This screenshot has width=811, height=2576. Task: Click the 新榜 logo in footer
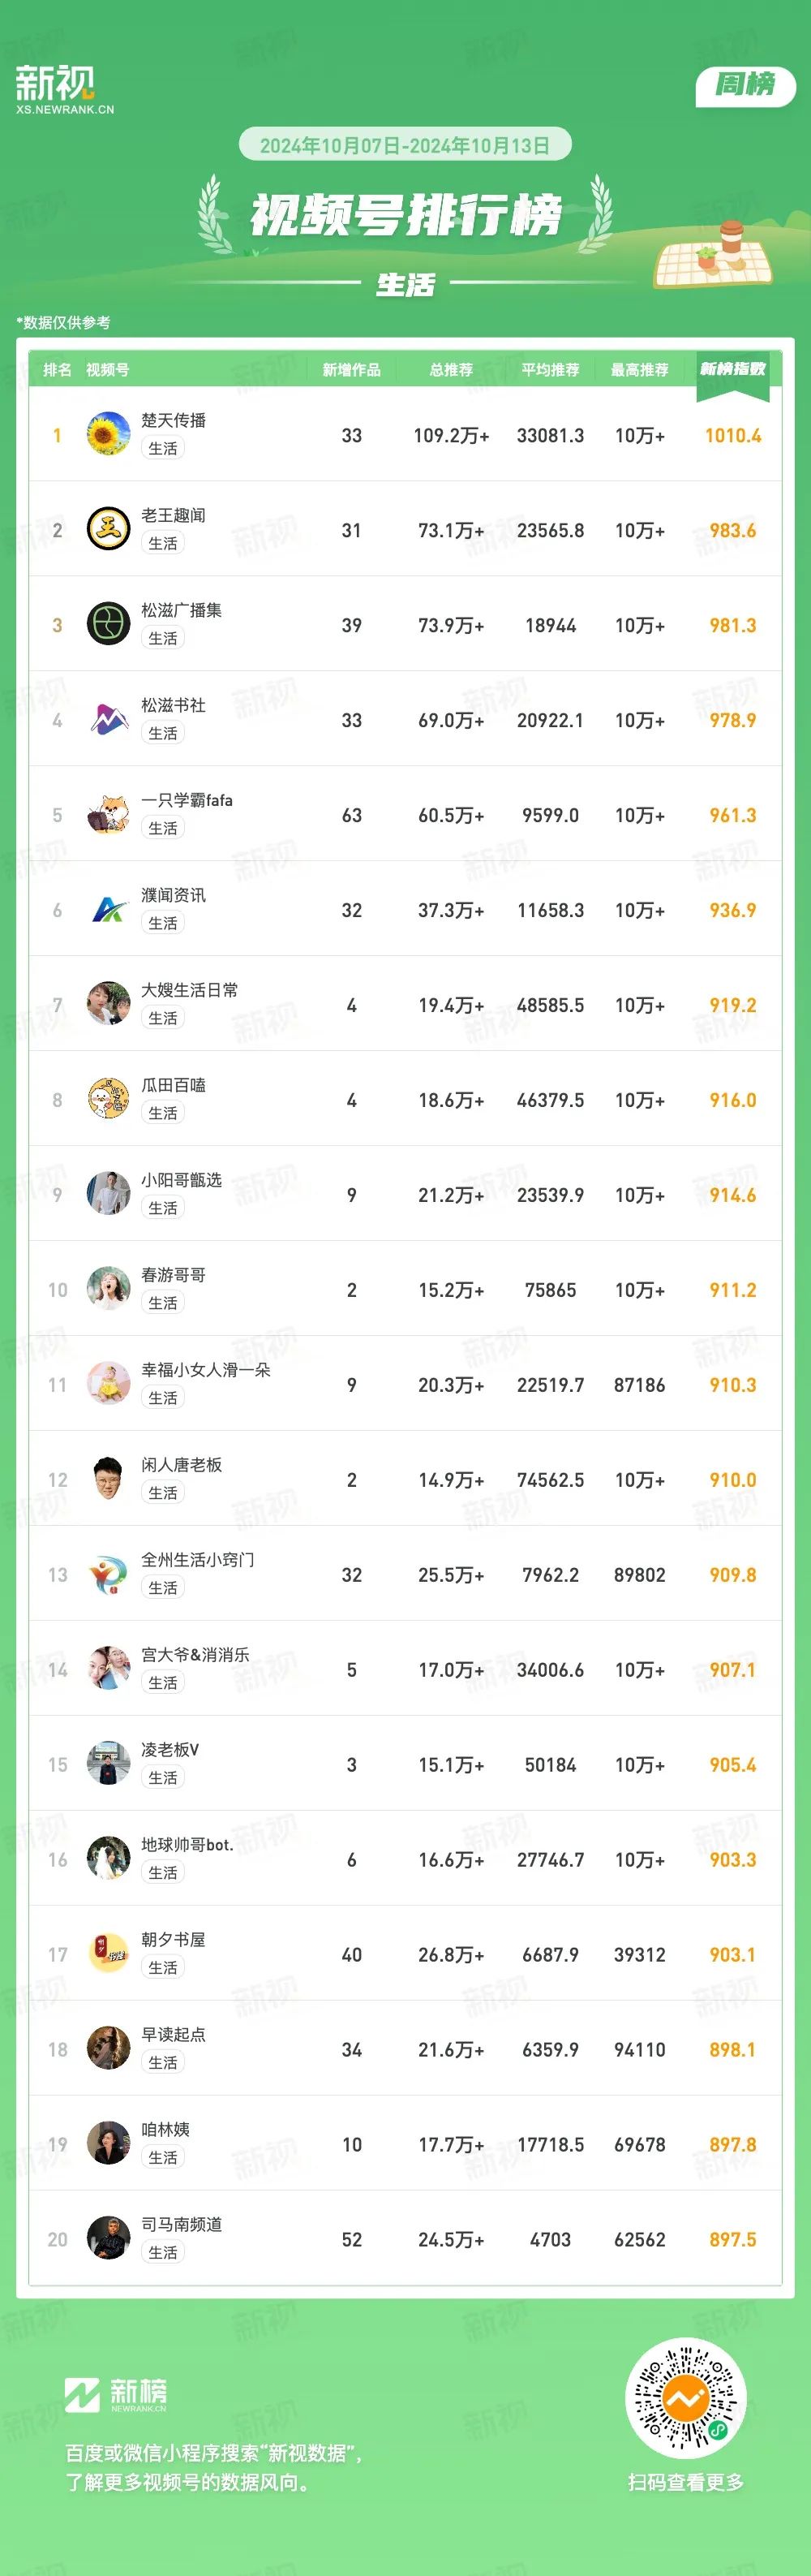click(x=116, y=2394)
